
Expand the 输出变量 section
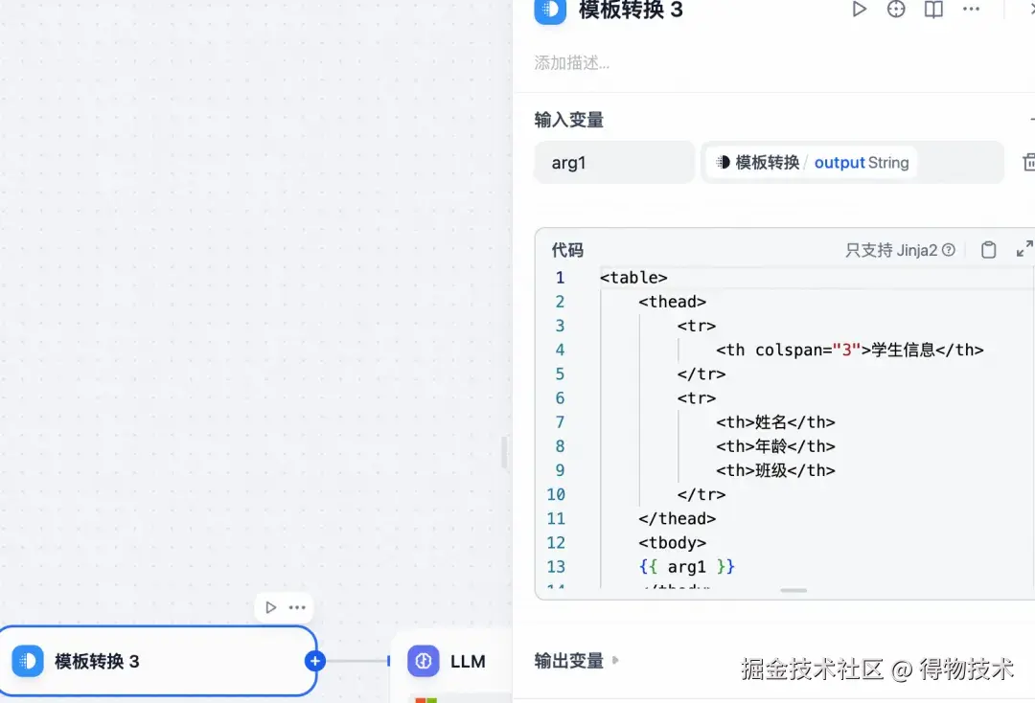tap(614, 659)
